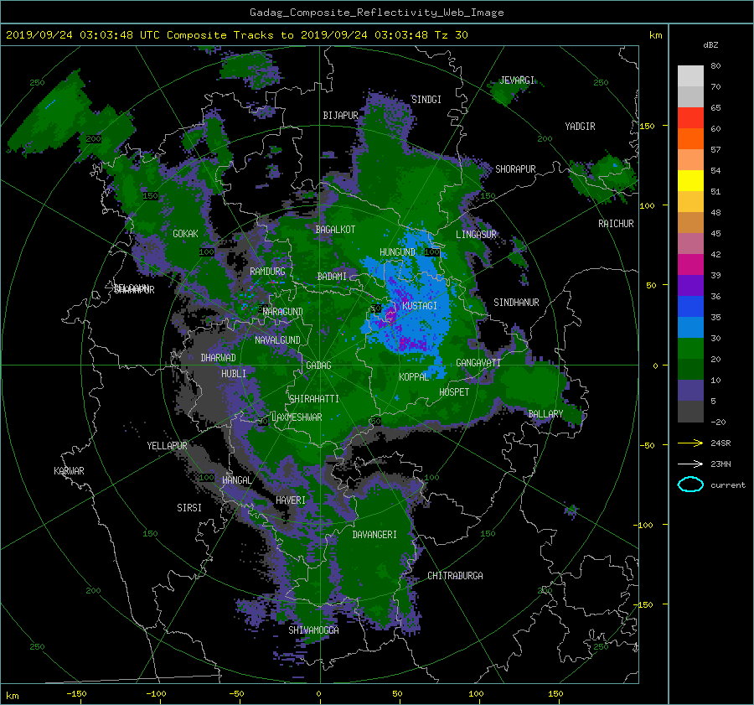Click the Gadag_Composite_Reflectivity_Web_Image title
This screenshot has width=754, height=705.
tap(376, 13)
